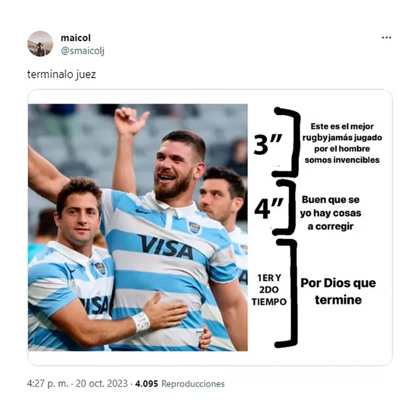Click the '1ER Y 2DO TIEMPO' text
The height and width of the screenshot is (420, 420).
coord(269,290)
